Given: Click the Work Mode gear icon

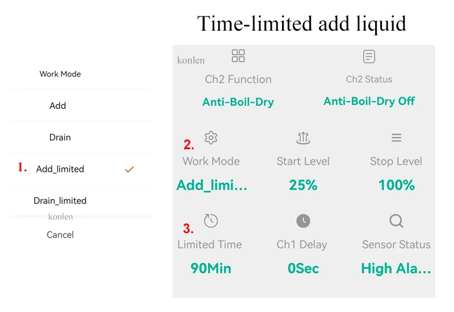Looking at the screenshot, I should (x=211, y=137).
